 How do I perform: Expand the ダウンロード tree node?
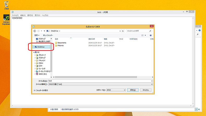pyautogui.click(x=35, y=55)
